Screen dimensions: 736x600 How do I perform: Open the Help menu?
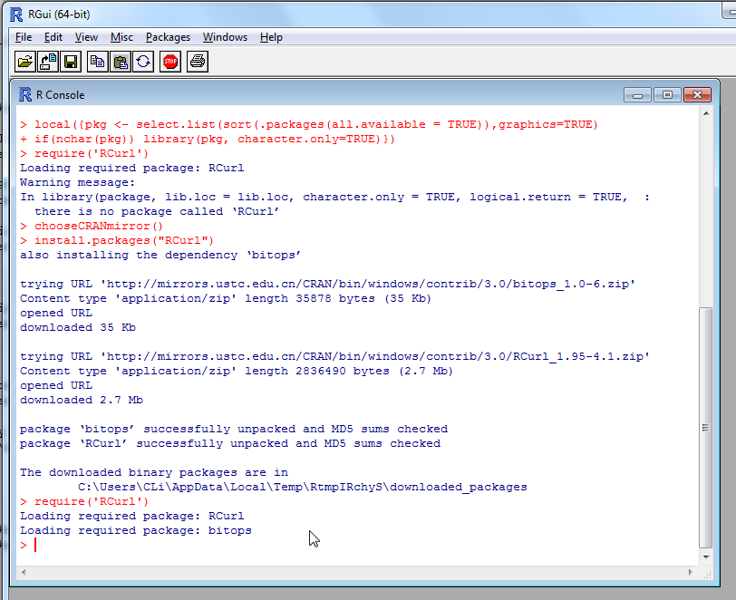271,37
